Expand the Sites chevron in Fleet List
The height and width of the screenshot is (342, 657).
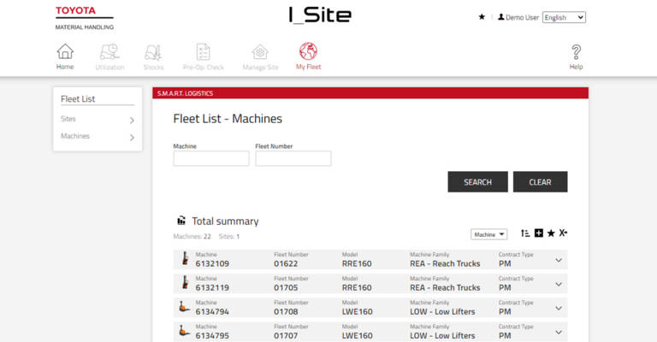(x=132, y=121)
